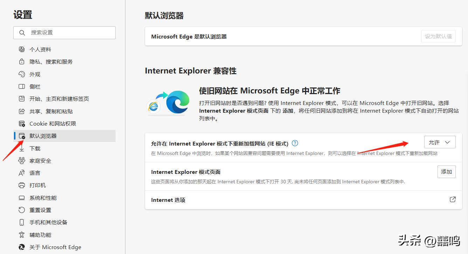Click the 系统和性能 icon
Screen dimensions: 468x254
(22, 197)
